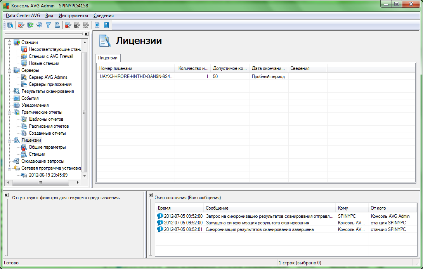Open the Data Center AVG menu
Viewport: 423px width, 269px height.
click(23, 16)
